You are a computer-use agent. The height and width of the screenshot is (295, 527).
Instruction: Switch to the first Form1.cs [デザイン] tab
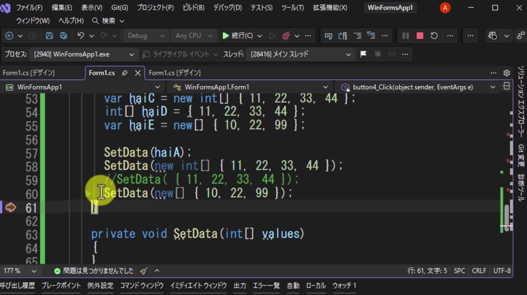29,73
